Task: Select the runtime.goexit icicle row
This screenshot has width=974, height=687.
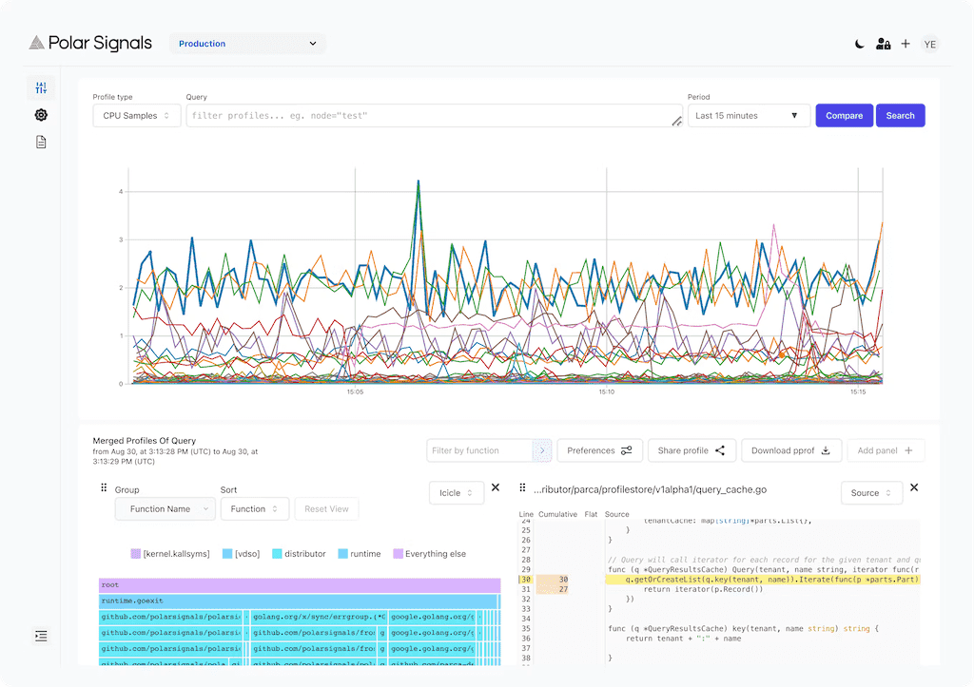Action: point(299,601)
